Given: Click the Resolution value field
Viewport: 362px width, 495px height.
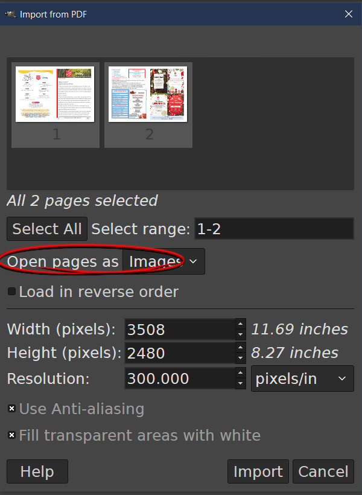Looking at the screenshot, I should pos(180,378).
